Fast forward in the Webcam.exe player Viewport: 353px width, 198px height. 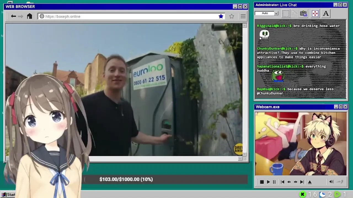point(295,182)
